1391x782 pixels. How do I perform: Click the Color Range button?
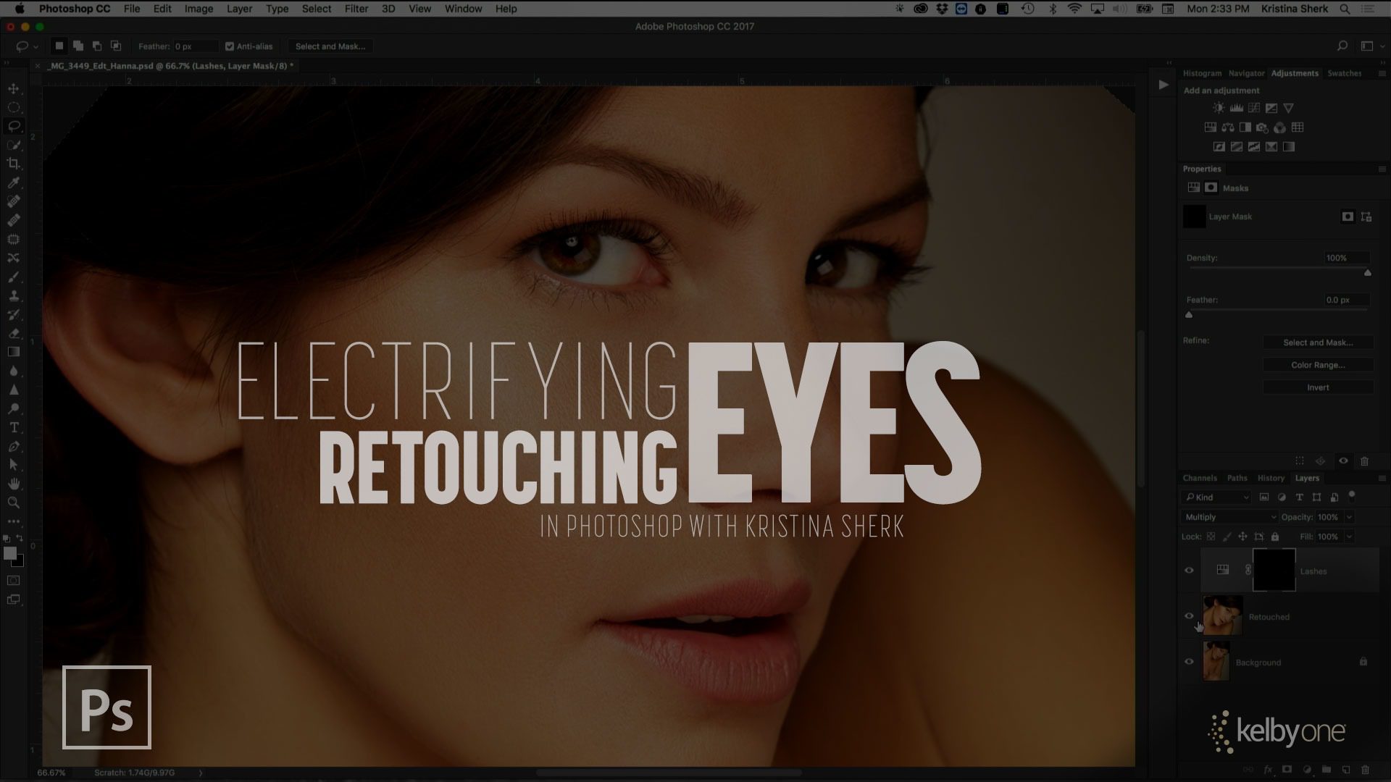pos(1318,365)
